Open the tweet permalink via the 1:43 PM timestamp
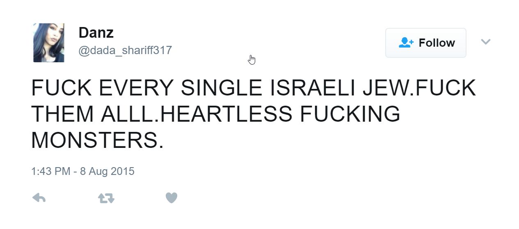 50,171
